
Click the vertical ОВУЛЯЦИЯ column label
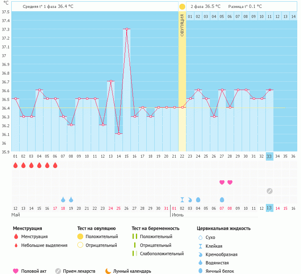(x=182, y=25)
